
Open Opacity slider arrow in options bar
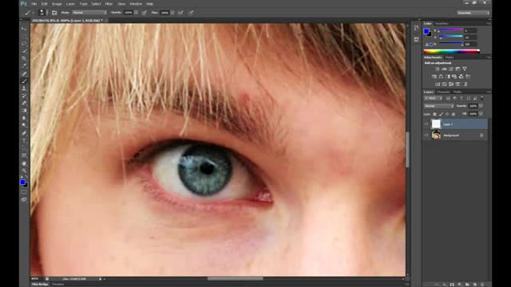point(136,13)
